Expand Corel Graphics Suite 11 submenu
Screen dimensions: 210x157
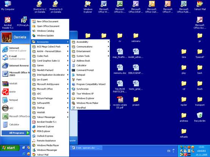click(50, 61)
